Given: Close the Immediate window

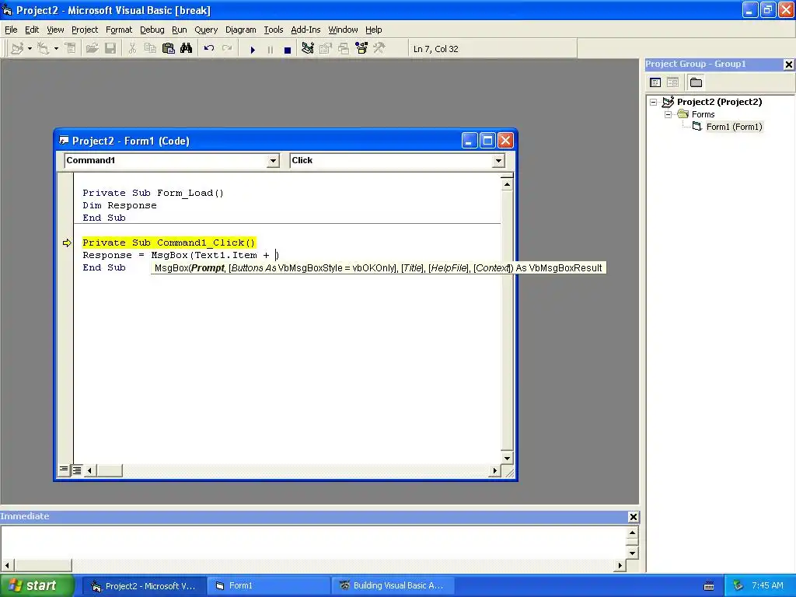Looking at the screenshot, I should pos(633,517).
